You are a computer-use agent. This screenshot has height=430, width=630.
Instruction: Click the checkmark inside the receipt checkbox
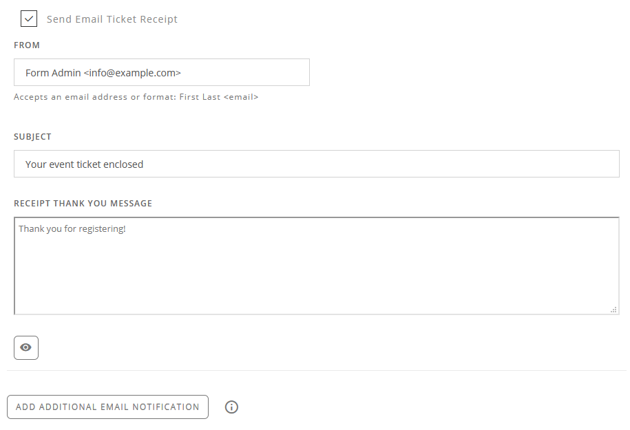click(28, 19)
